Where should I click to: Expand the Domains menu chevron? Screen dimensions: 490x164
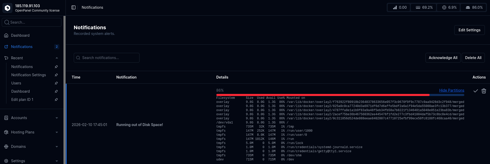57,147
